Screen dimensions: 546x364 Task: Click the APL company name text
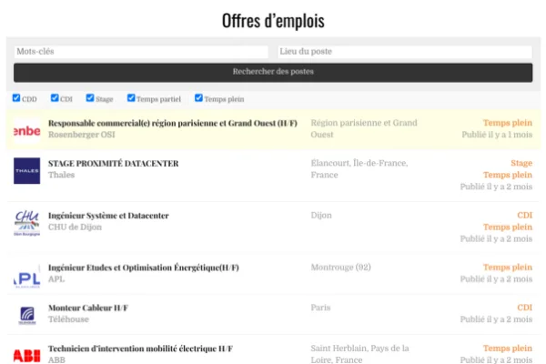tap(56, 279)
